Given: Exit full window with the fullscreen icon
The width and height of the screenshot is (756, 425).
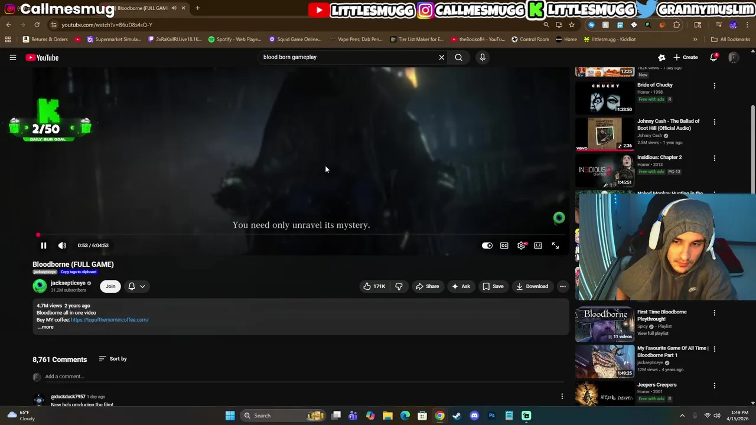Looking at the screenshot, I should pos(555,246).
